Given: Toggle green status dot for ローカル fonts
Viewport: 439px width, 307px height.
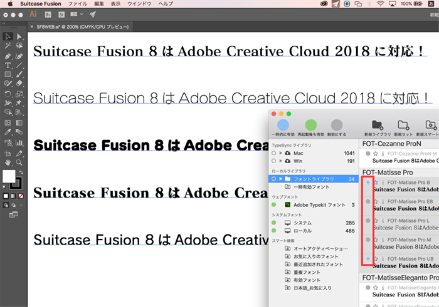Looking at the screenshot, I should [x=274, y=231].
